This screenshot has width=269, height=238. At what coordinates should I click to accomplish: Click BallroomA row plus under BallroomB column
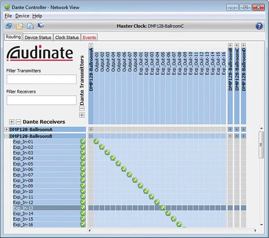click(x=230, y=129)
